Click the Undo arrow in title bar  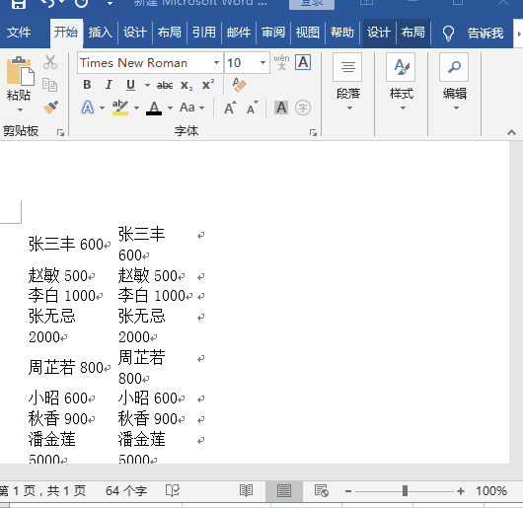[x=48, y=3]
